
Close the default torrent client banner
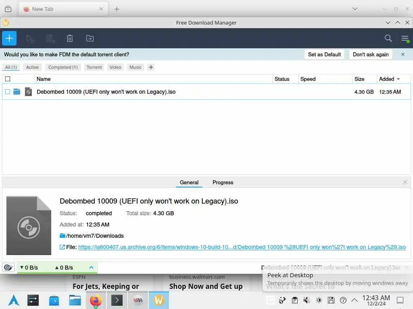point(403,54)
